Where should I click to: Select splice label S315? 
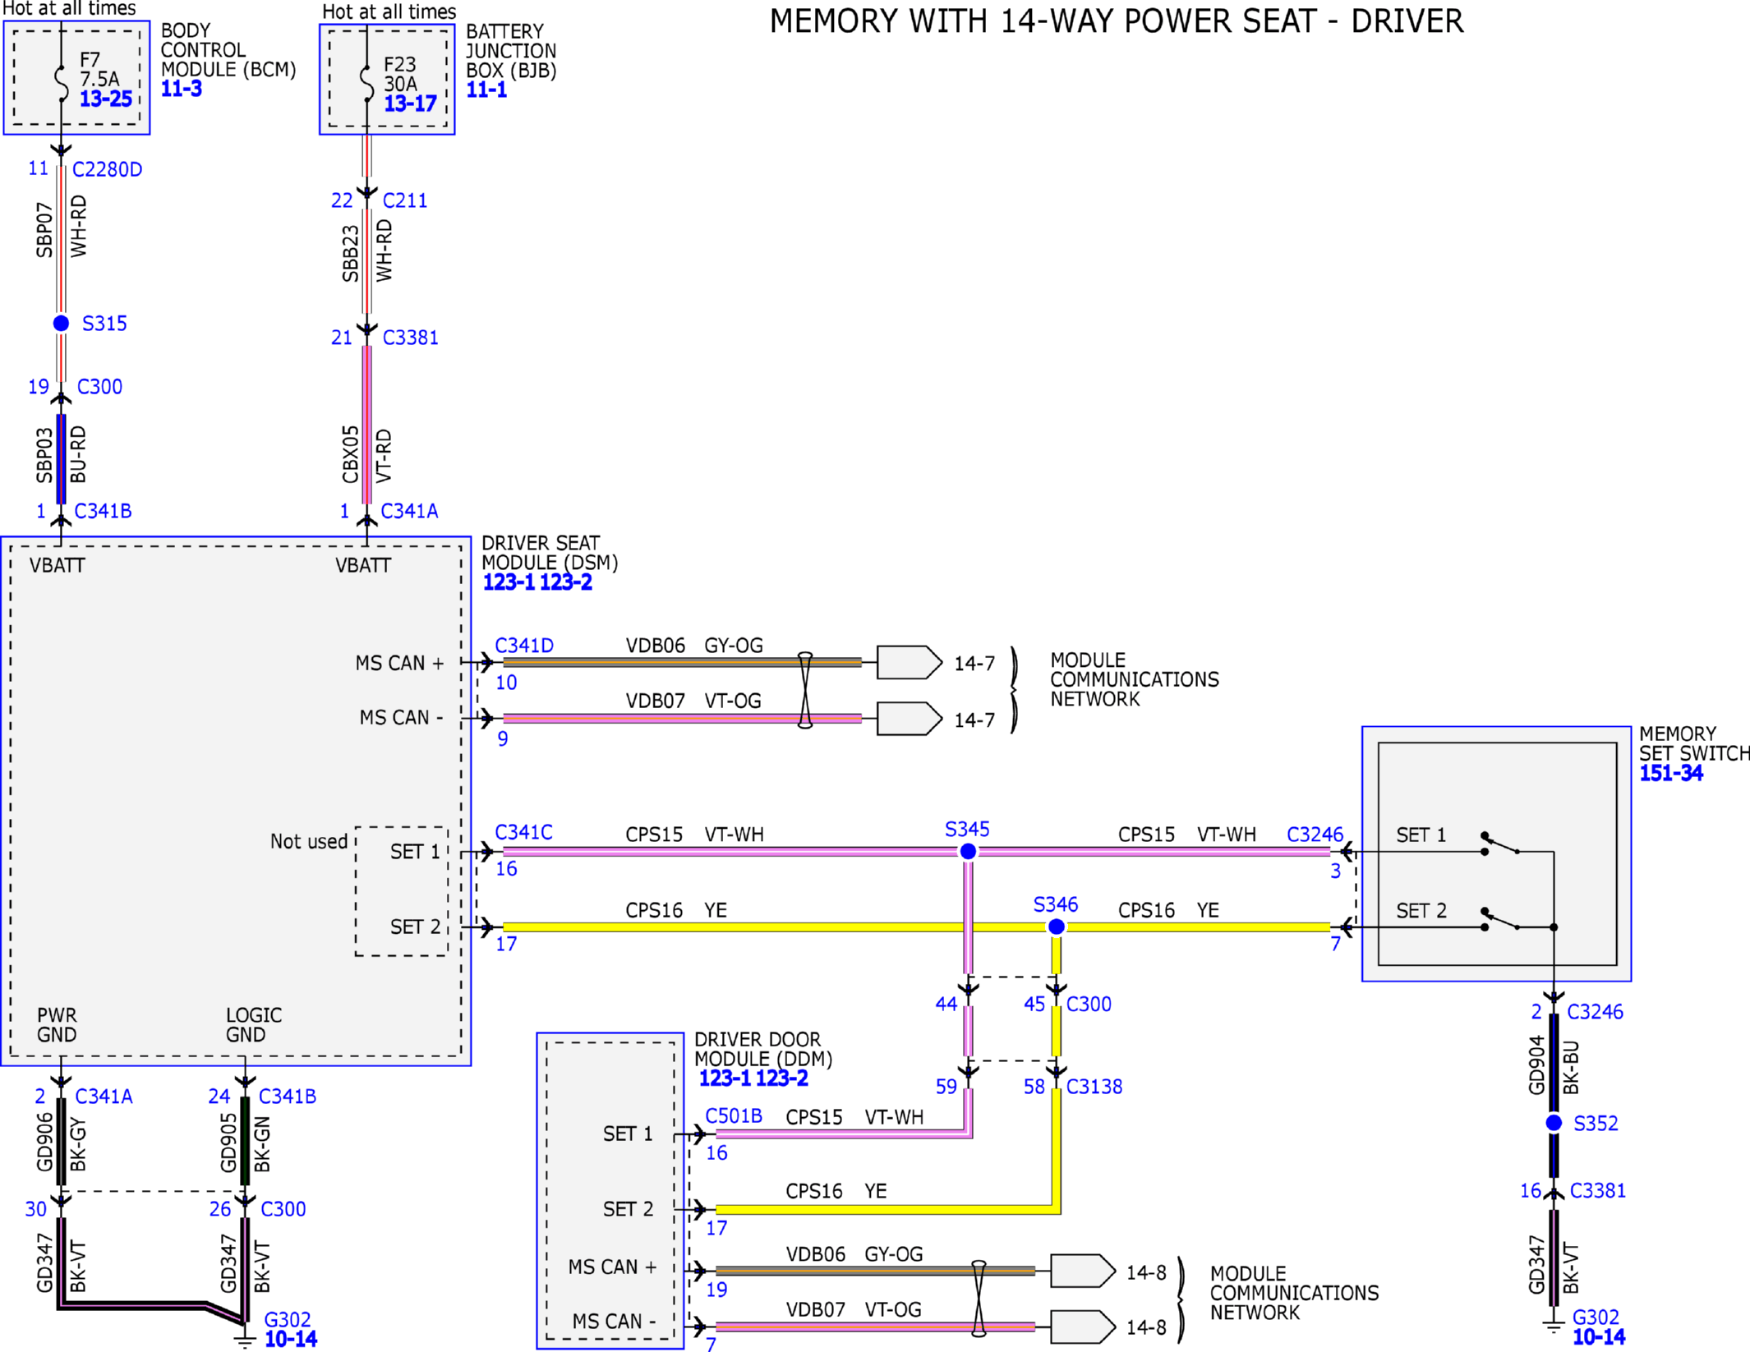coord(104,324)
